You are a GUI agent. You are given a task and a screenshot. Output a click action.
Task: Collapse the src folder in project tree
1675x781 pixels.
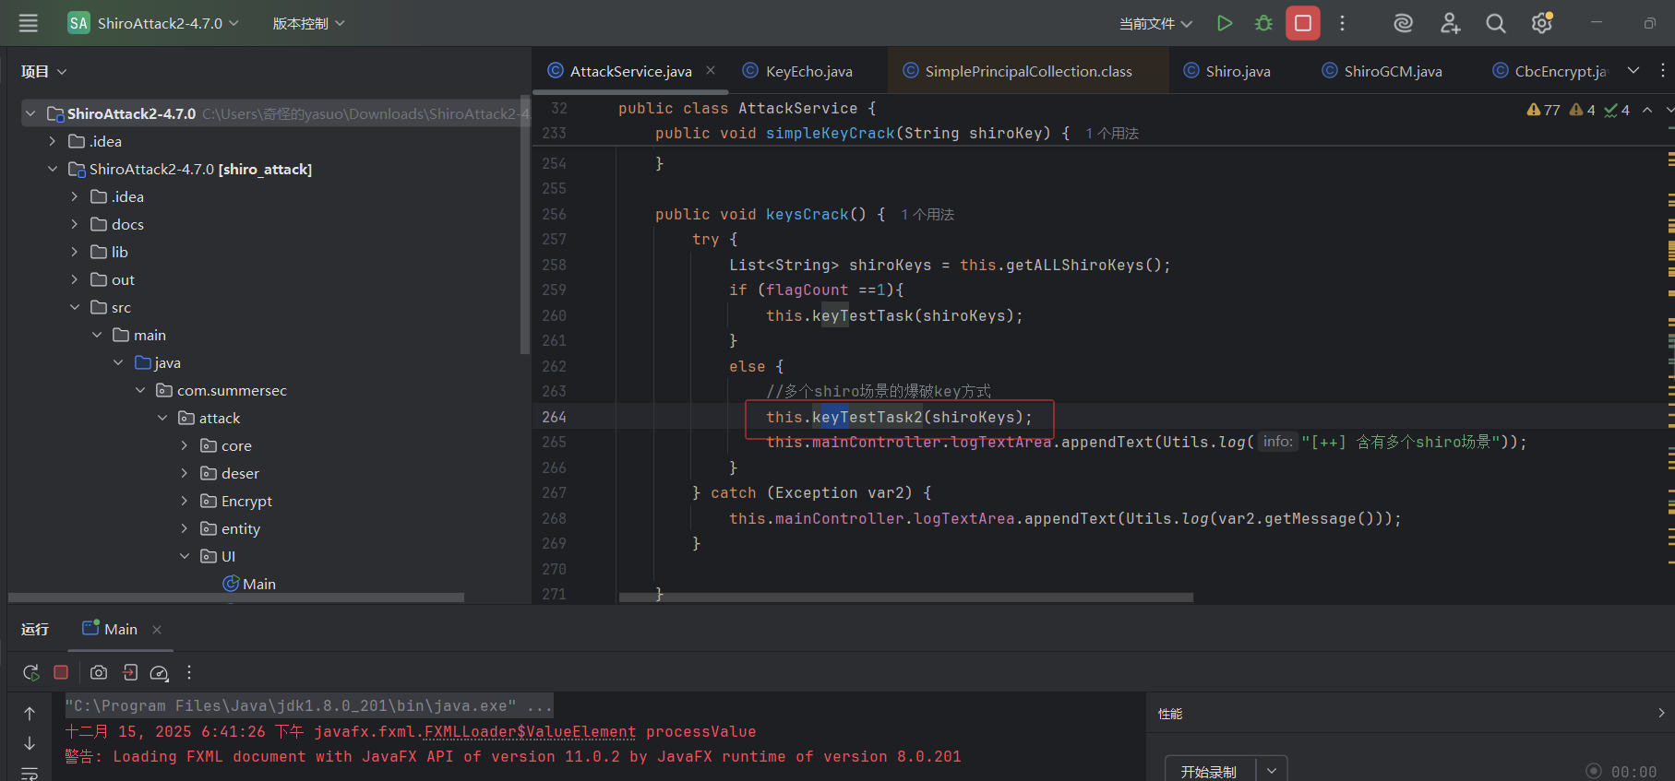pos(75,307)
